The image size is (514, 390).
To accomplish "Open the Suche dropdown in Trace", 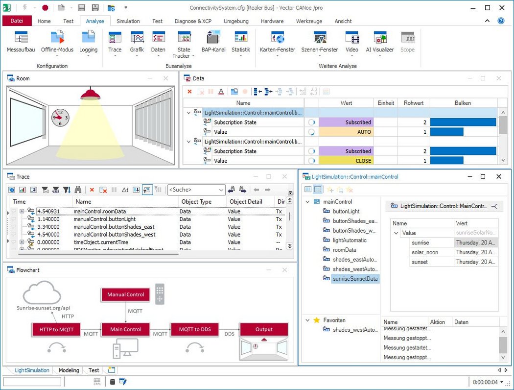I will (x=221, y=190).
